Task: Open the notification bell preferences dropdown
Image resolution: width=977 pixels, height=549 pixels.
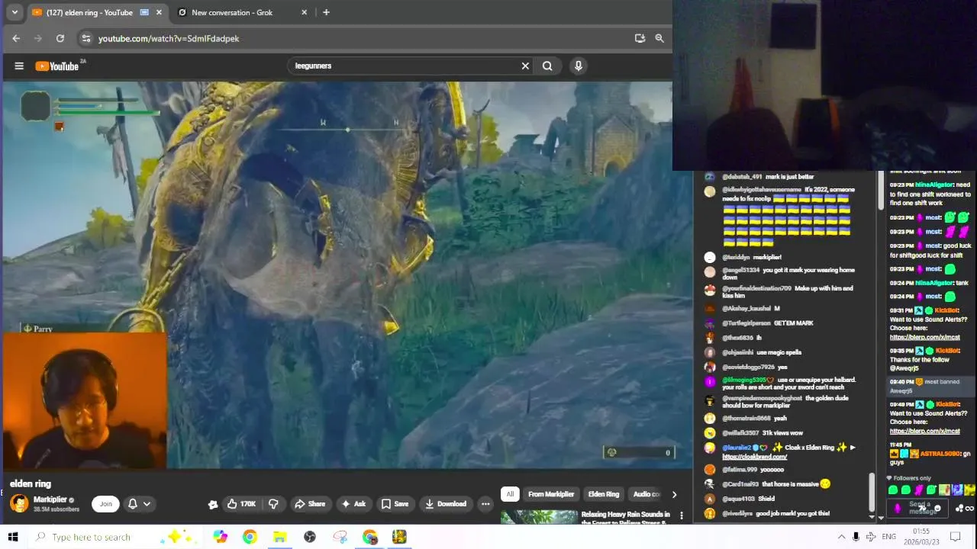Action: pyautogui.click(x=139, y=503)
